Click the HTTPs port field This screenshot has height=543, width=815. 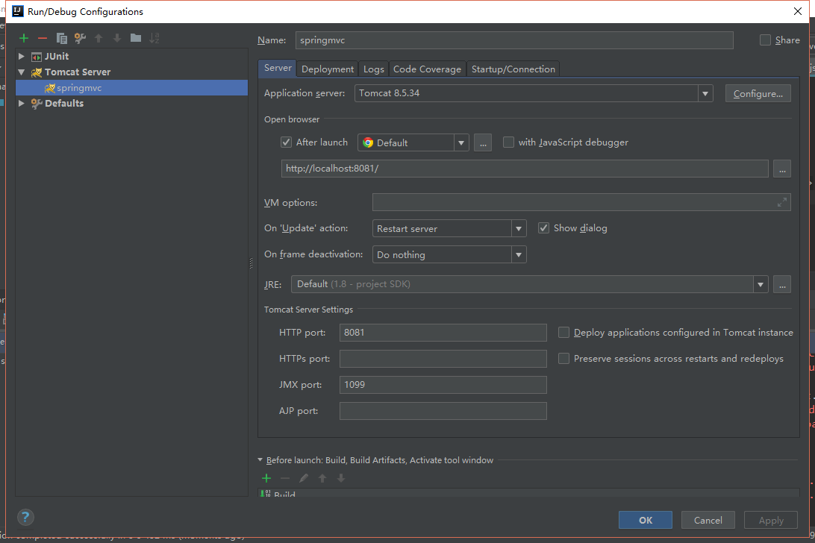[443, 359]
